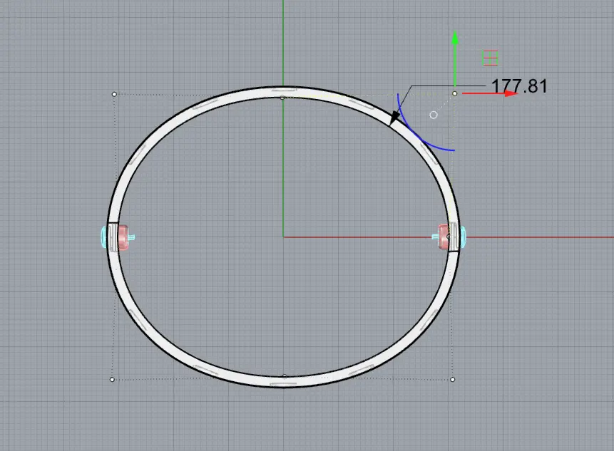This screenshot has height=451, width=614.
Task: Click the green vertical axis line above ring
Action: tap(283, 43)
